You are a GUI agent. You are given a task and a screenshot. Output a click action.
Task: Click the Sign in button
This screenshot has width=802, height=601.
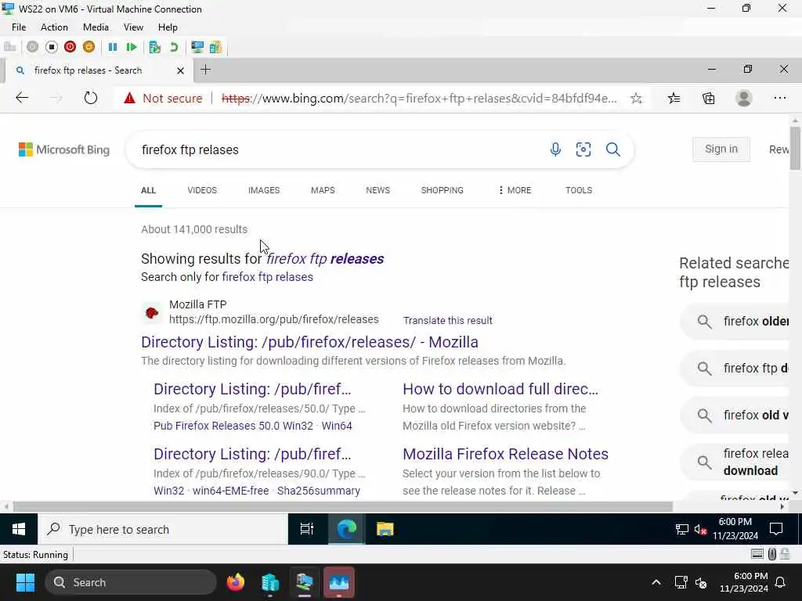(721, 149)
